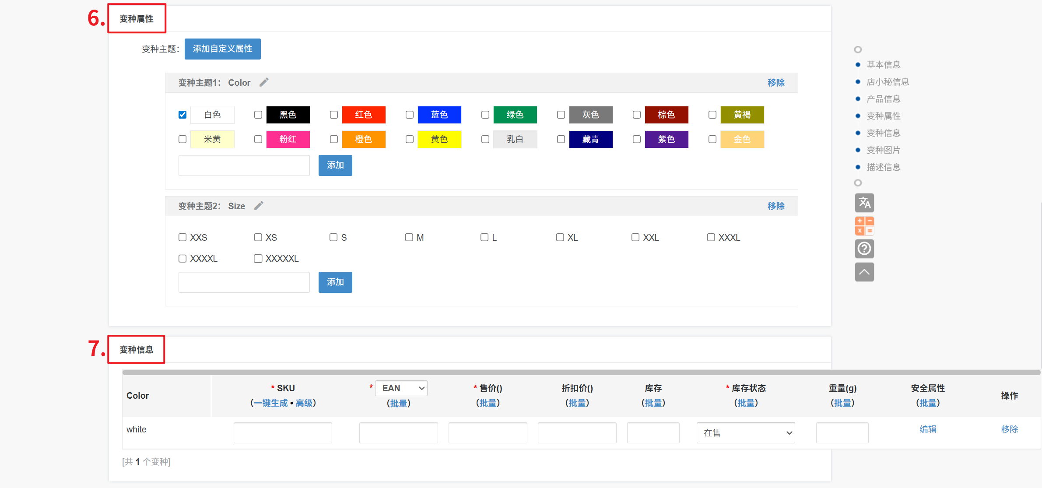Enable the XL size checkbox
Screen dimensions: 1042x488
560,237
